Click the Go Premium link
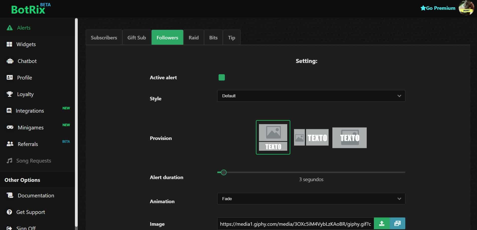Screen dimensions: 477x230 [x=438, y=8]
